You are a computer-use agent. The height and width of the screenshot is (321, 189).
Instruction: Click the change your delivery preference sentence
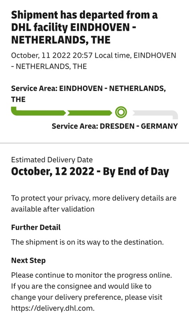pos(87,297)
